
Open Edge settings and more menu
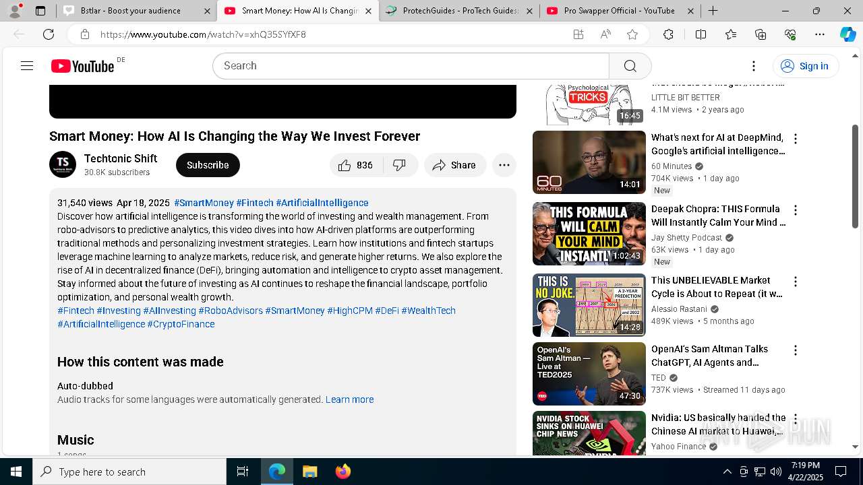tap(820, 34)
